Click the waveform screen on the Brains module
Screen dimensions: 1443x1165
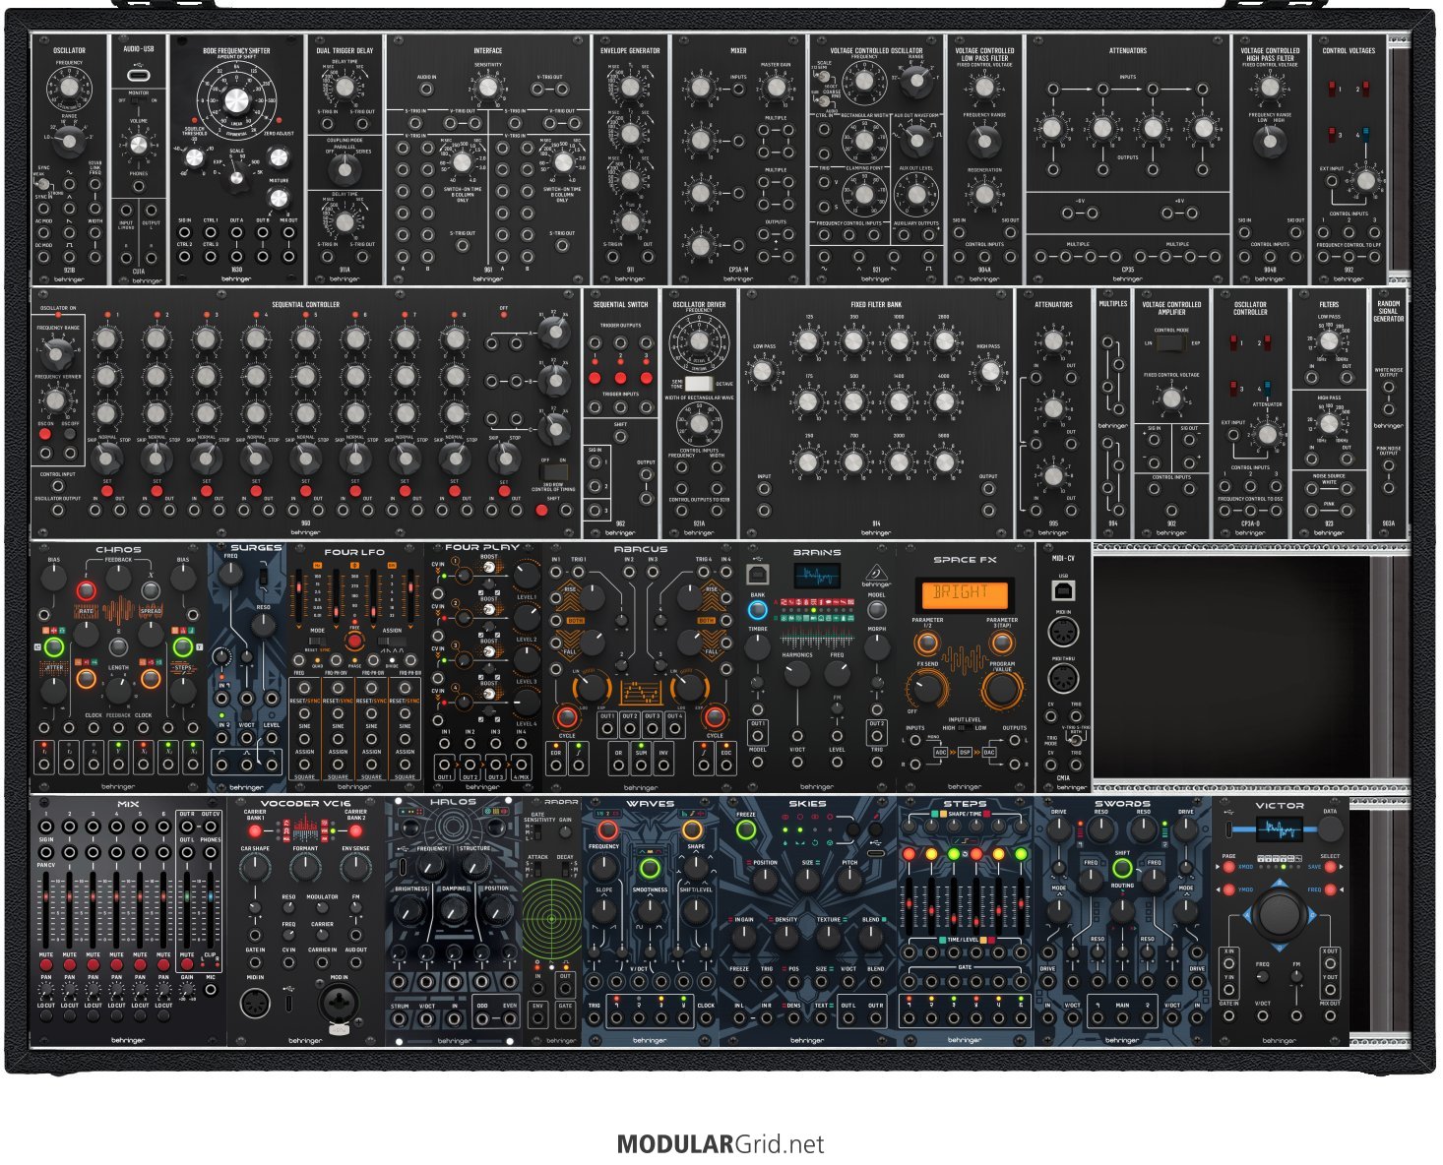(x=817, y=575)
